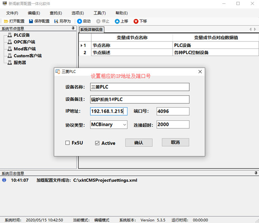This screenshot has width=259, height=223.
Task: Click the 变量或节点对应数据值 column header
Action: pyautogui.click(x=215, y=38)
